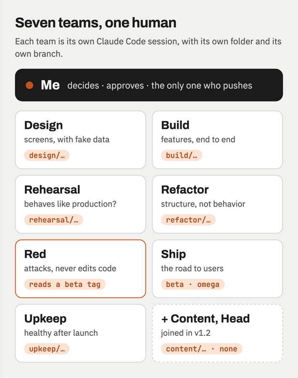Viewport: 298px width, 378px height.
Task: Select the Refactor team heading
Action: pos(185,189)
